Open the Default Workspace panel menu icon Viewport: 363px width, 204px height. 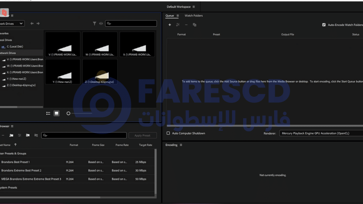click(194, 7)
